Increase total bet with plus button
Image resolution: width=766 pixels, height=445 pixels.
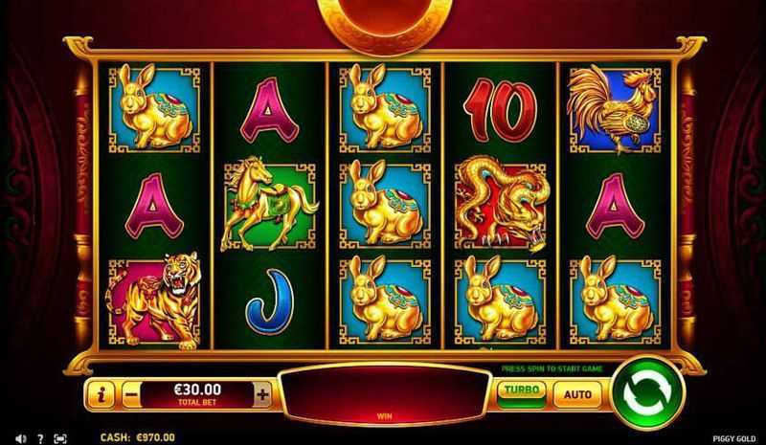262,394
